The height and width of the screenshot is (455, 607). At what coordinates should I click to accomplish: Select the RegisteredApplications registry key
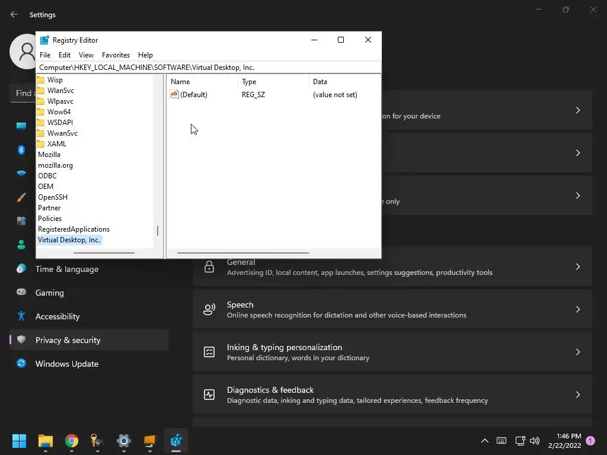tap(74, 229)
